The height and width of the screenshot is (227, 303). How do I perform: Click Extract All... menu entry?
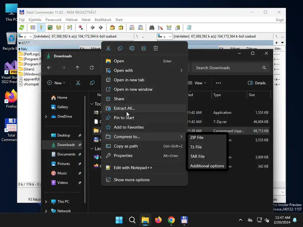tap(144, 108)
